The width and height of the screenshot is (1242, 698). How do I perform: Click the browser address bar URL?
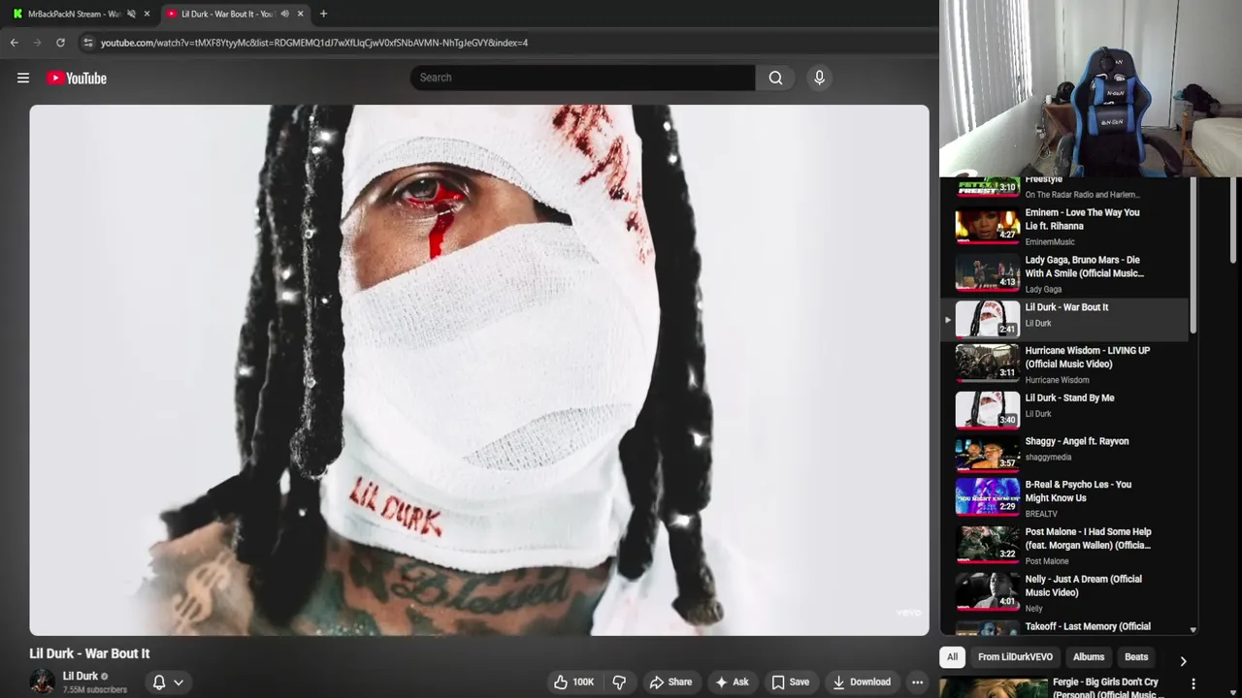click(314, 43)
